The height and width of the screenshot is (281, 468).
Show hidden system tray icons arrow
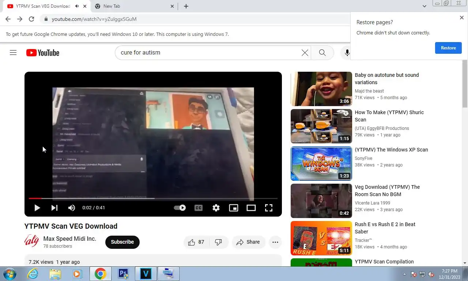coord(404,274)
